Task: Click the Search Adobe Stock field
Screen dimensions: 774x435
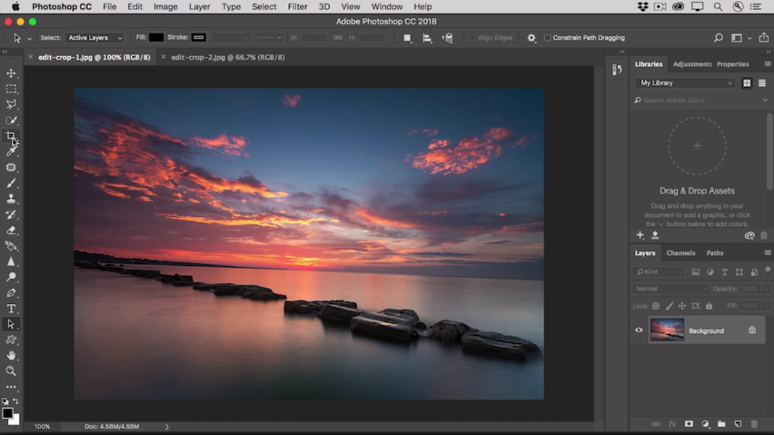Action: 698,100
